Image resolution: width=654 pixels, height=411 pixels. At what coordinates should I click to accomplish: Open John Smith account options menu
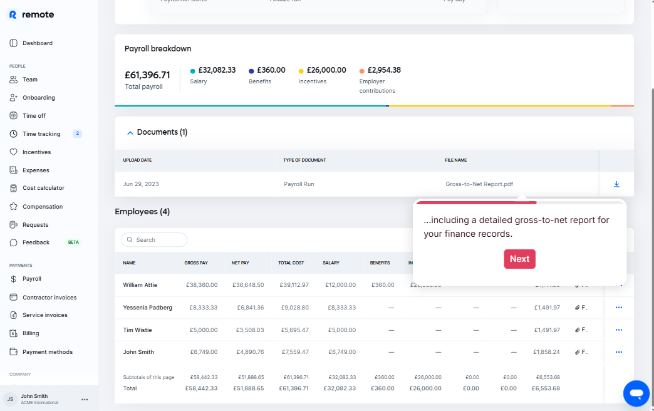click(85, 399)
